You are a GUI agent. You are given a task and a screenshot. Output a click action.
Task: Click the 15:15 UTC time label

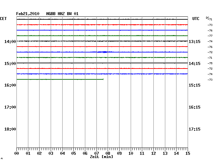195,85
